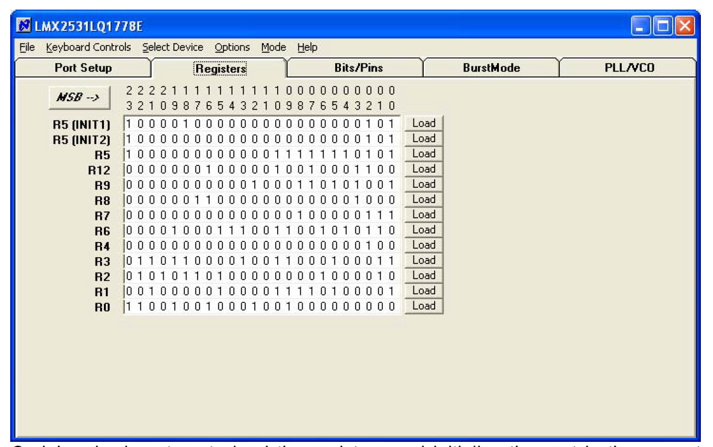
Task: Click the R12 register bit field
Action: pyautogui.click(x=261, y=169)
